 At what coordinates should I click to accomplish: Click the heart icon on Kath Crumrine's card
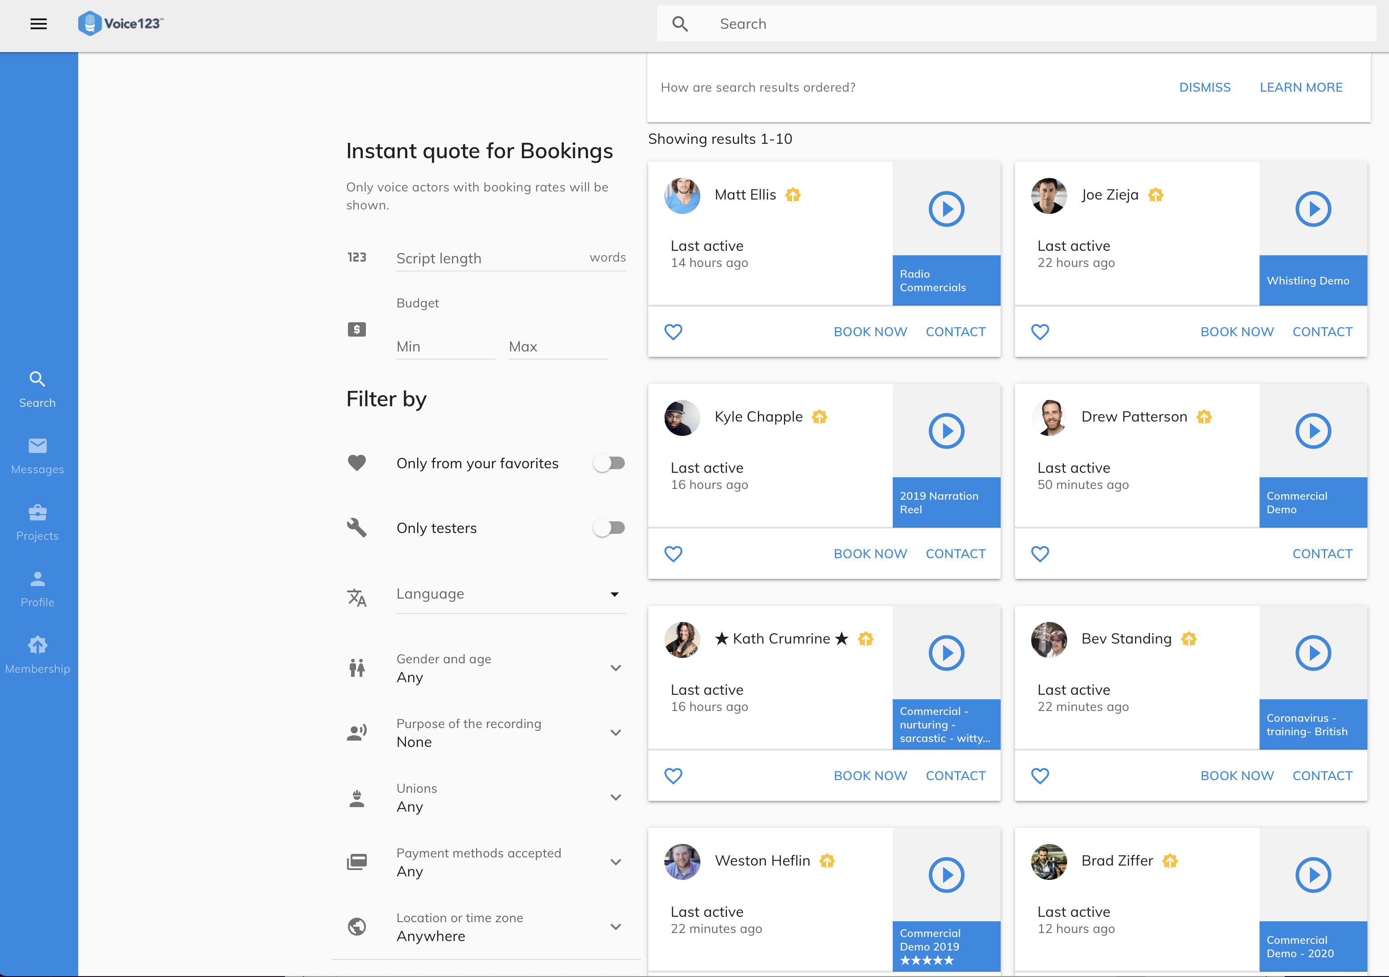click(x=673, y=776)
